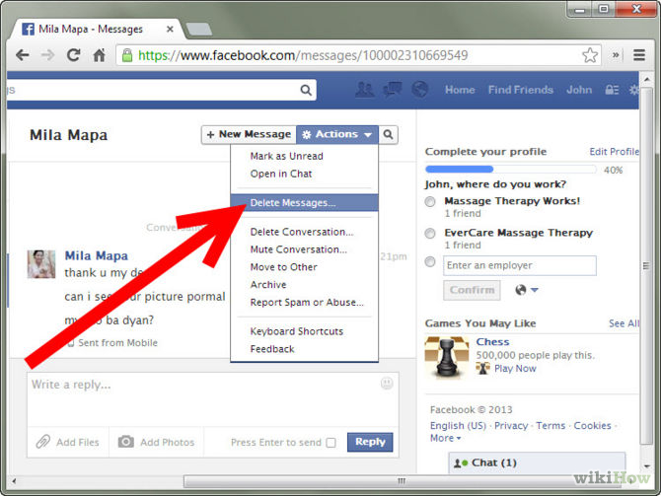The height and width of the screenshot is (496, 661).
Task: Search conversation with magnifier button
Action: tap(389, 134)
